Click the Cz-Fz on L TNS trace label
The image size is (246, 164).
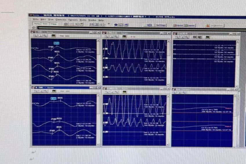pyautogui.click(x=209, y=110)
